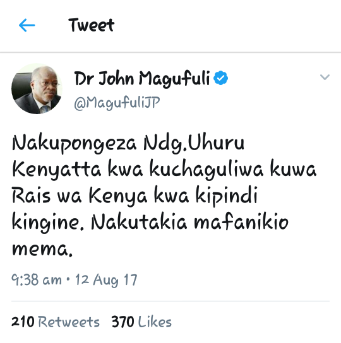This screenshot has height=343, width=341.
Task: Click the Tweet header title
Action: pos(92,25)
